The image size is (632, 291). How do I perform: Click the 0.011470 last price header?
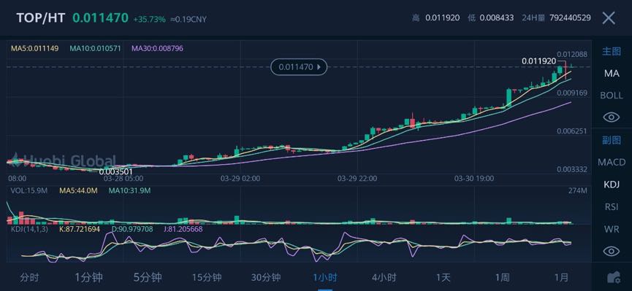(x=100, y=18)
